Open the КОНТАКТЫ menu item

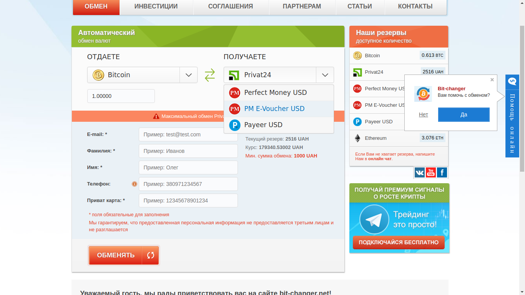point(415,7)
